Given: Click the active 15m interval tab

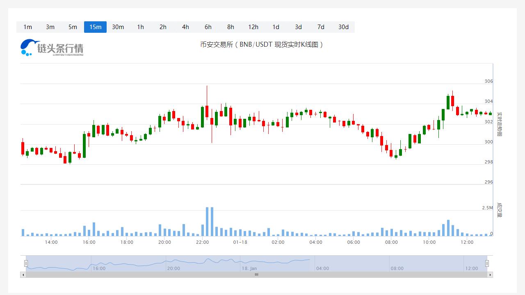Looking at the screenshot, I should (x=95, y=27).
